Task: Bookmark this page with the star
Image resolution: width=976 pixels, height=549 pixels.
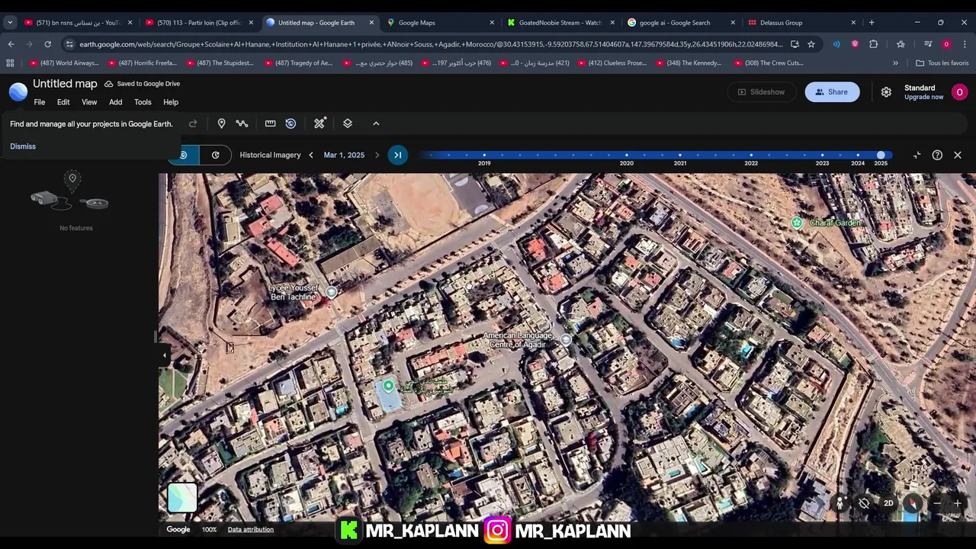Action: (x=811, y=44)
